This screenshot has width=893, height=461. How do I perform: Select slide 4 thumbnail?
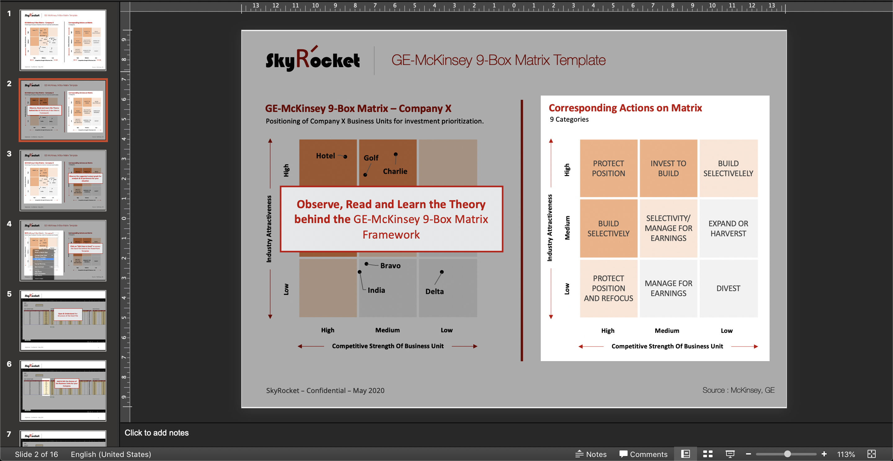click(63, 250)
